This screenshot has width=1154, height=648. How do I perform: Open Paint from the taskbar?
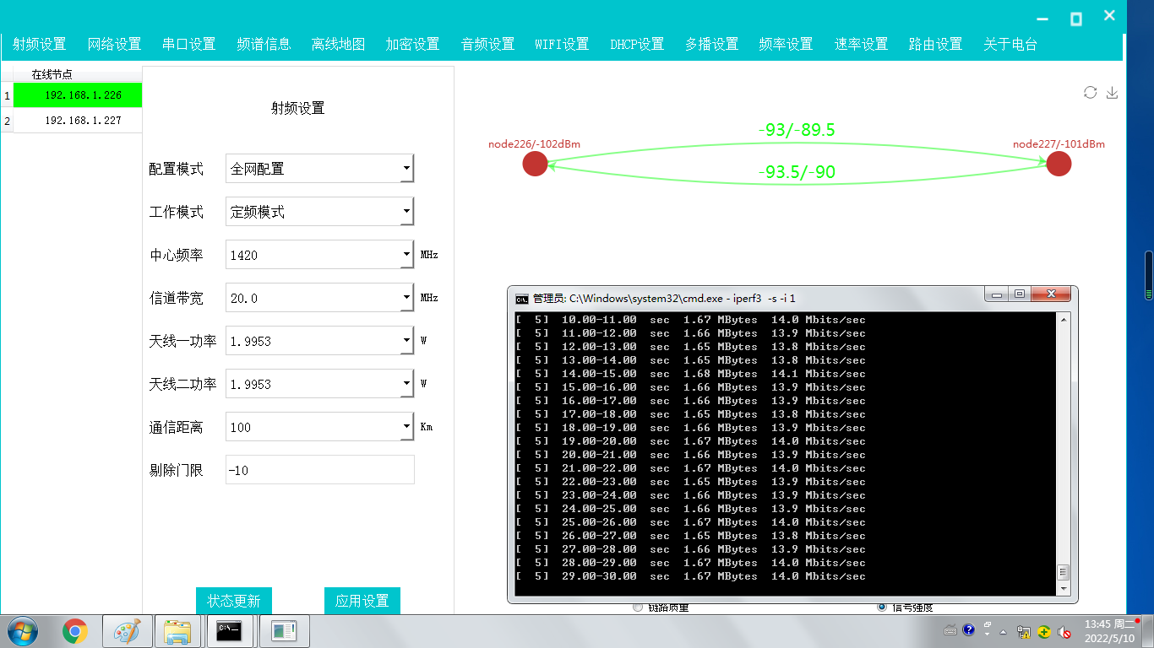click(128, 631)
